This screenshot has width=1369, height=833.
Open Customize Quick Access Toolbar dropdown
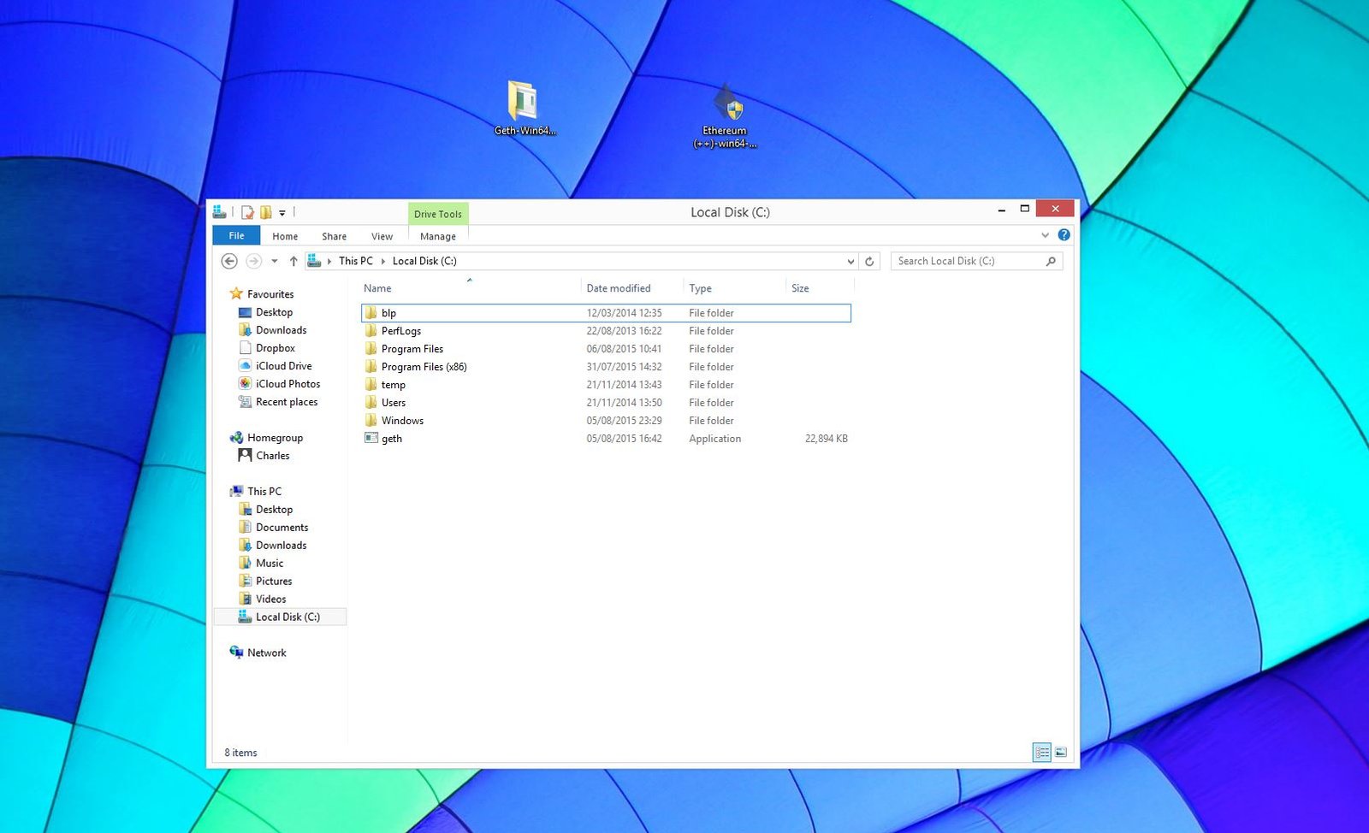coord(282,213)
